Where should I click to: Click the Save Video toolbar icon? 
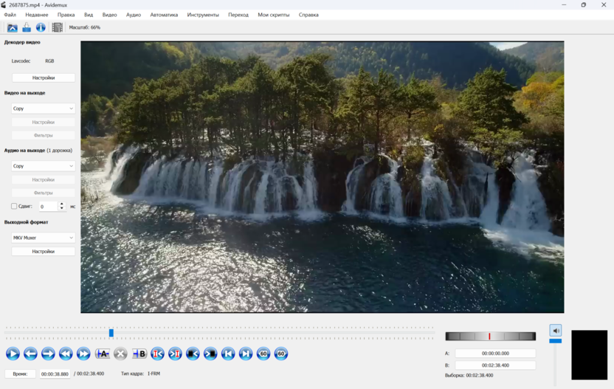point(27,27)
